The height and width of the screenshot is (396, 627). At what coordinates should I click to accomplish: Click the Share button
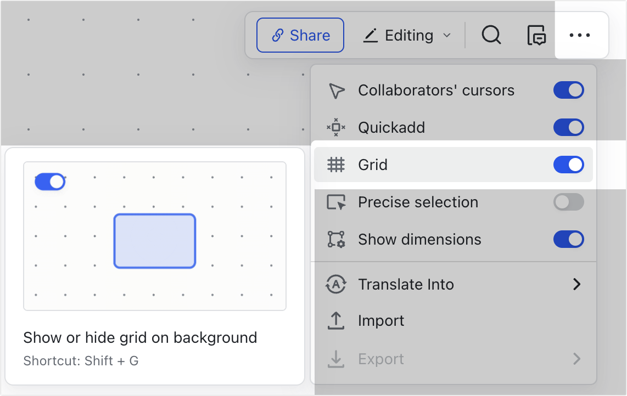(x=300, y=35)
